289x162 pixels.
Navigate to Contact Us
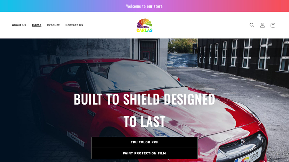click(x=74, y=25)
